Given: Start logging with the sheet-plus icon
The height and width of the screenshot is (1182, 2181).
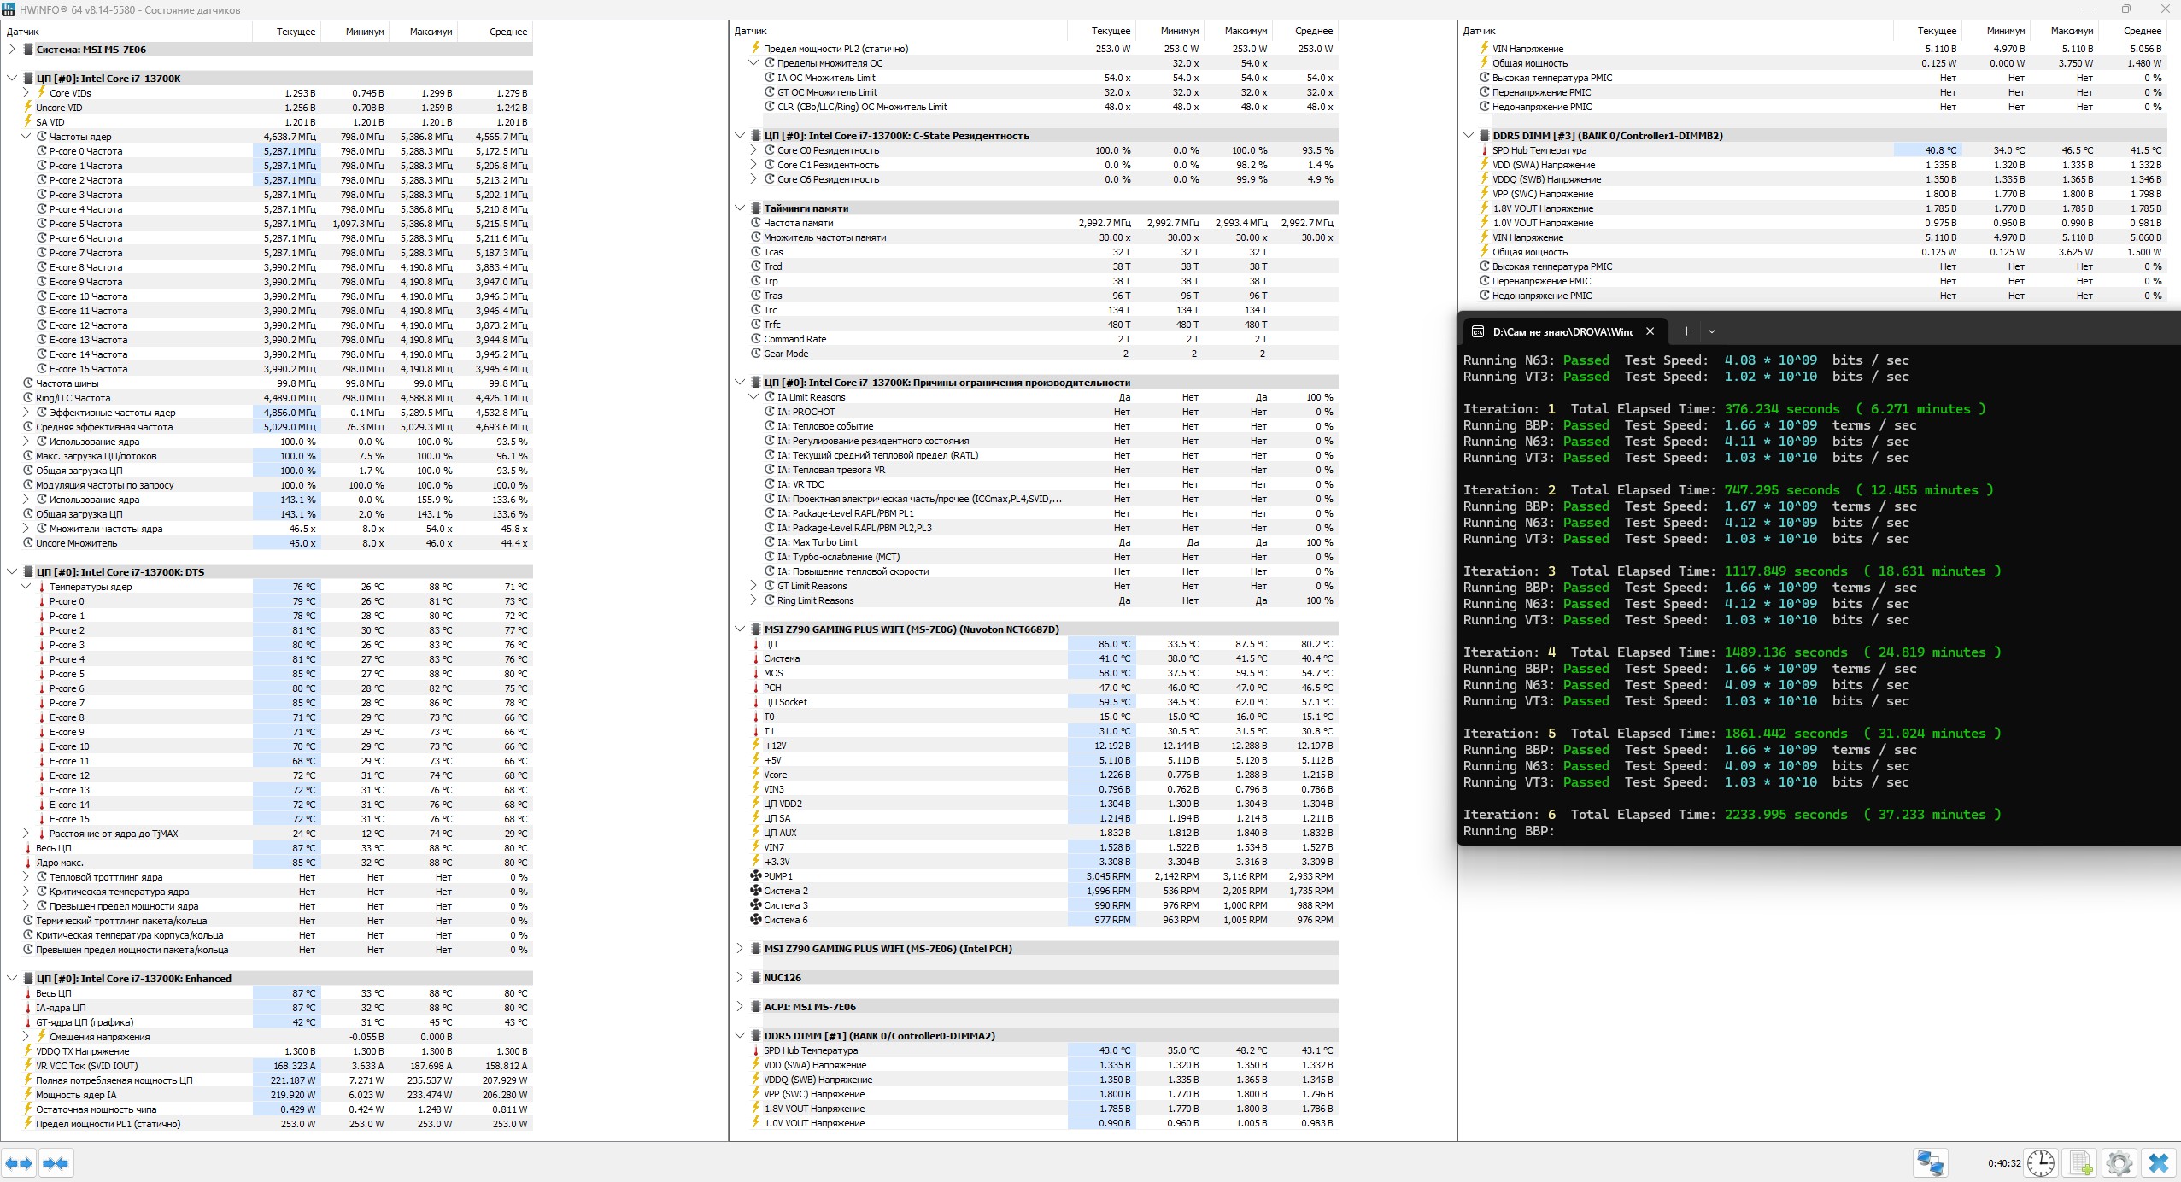Looking at the screenshot, I should 2080,1162.
